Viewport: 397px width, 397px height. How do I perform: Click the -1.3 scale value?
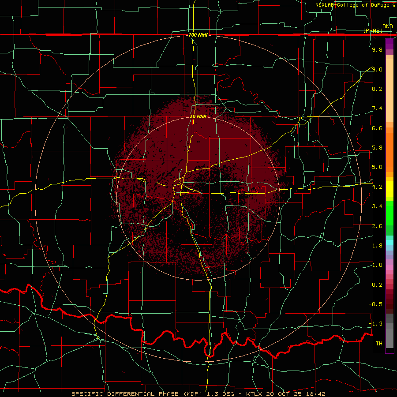click(x=375, y=324)
